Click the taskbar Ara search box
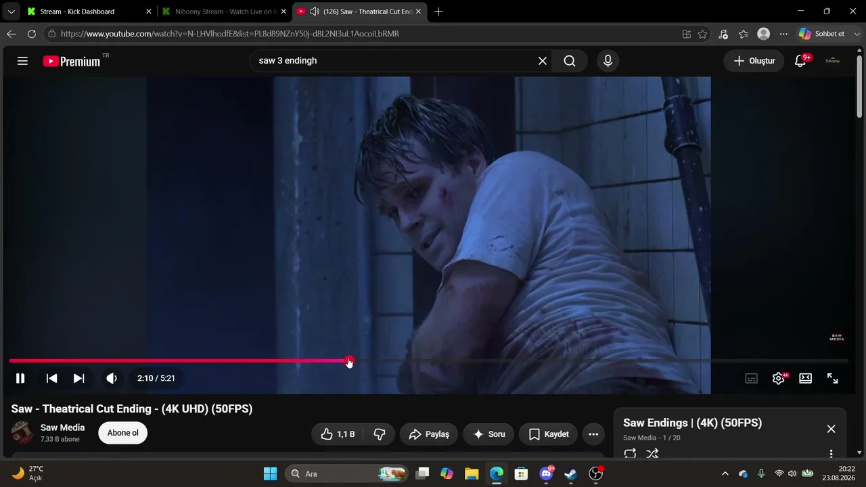 (x=347, y=473)
